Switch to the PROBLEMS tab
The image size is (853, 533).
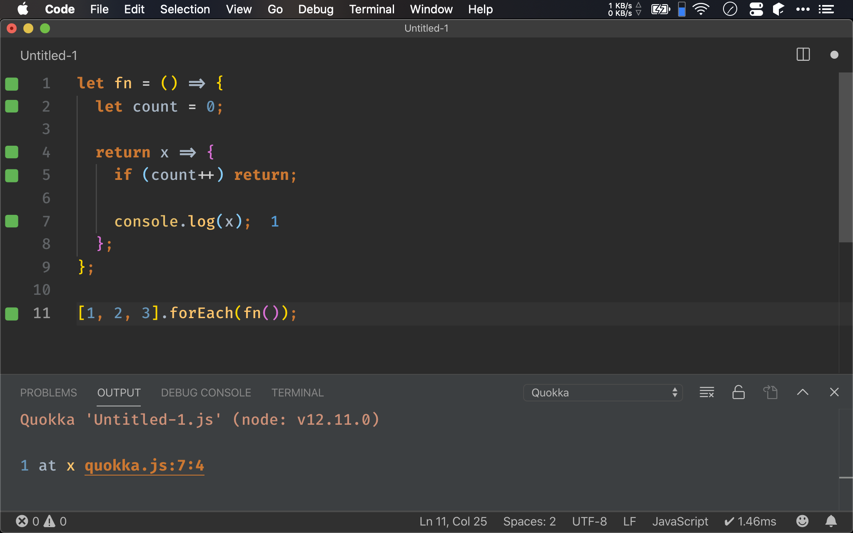[x=48, y=393]
